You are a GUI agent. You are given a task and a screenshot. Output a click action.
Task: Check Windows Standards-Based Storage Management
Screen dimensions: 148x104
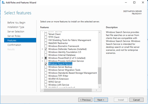pos(46,73)
